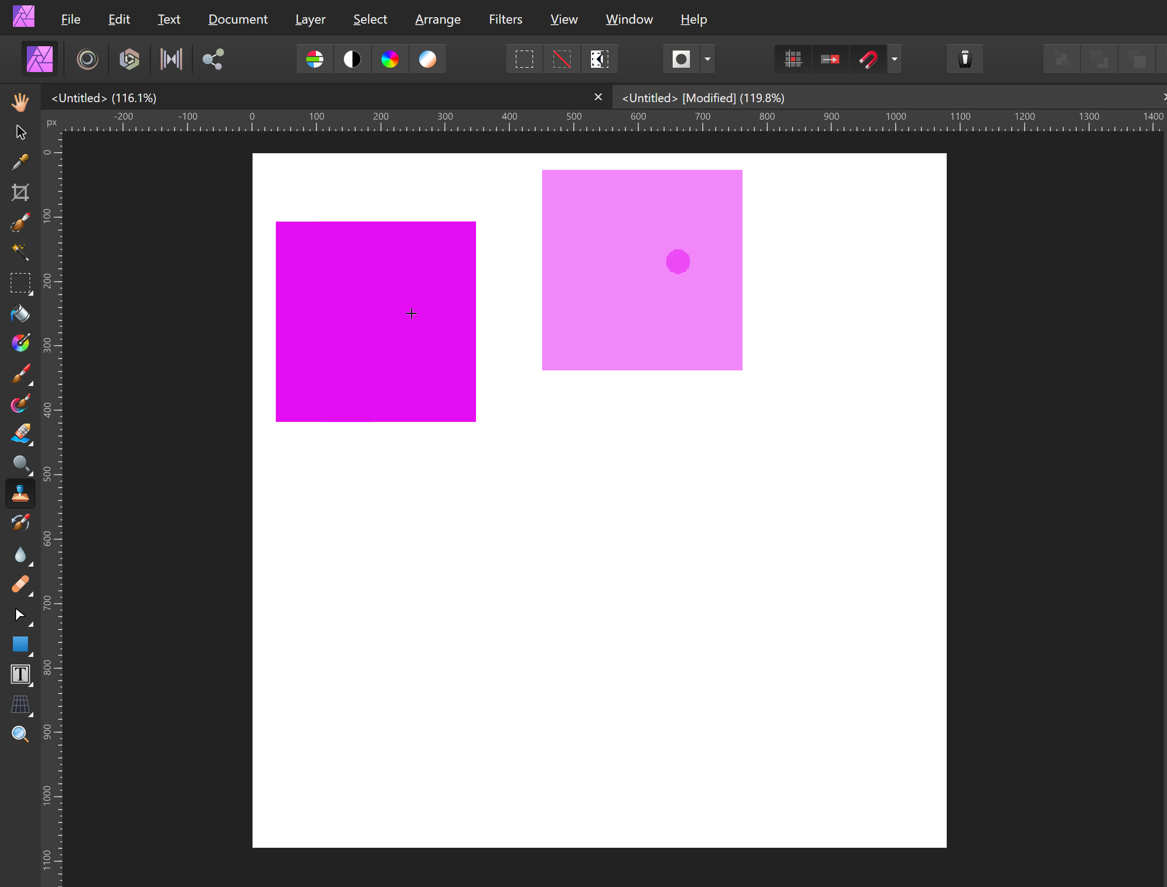The height and width of the screenshot is (887, 1167).
Task: Pick colors with the Colour Picker tool
Action: point(20,161)
